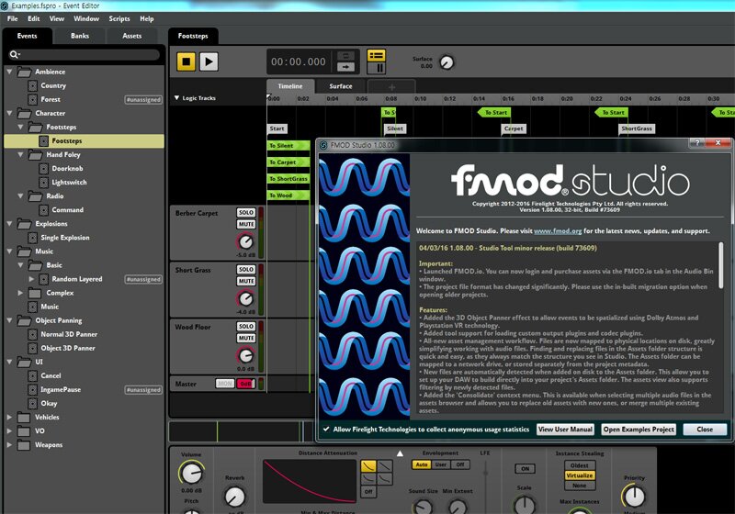Switch to the Banks tab
The width and height of the screenshot is (735, 514).
click(x=80, y=36)
